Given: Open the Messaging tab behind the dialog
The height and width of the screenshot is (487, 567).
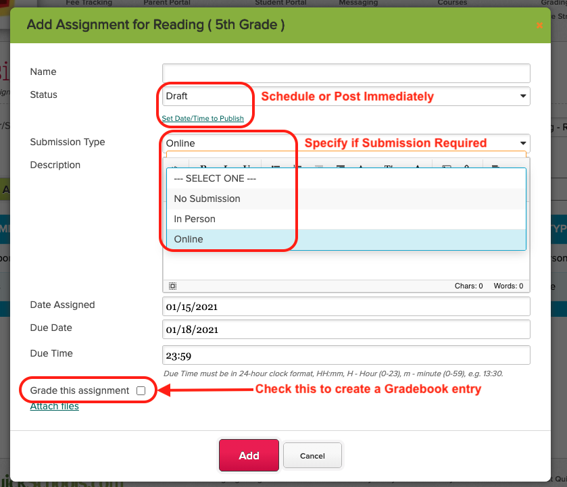Looking at the screenshot, I should point(358,3).
